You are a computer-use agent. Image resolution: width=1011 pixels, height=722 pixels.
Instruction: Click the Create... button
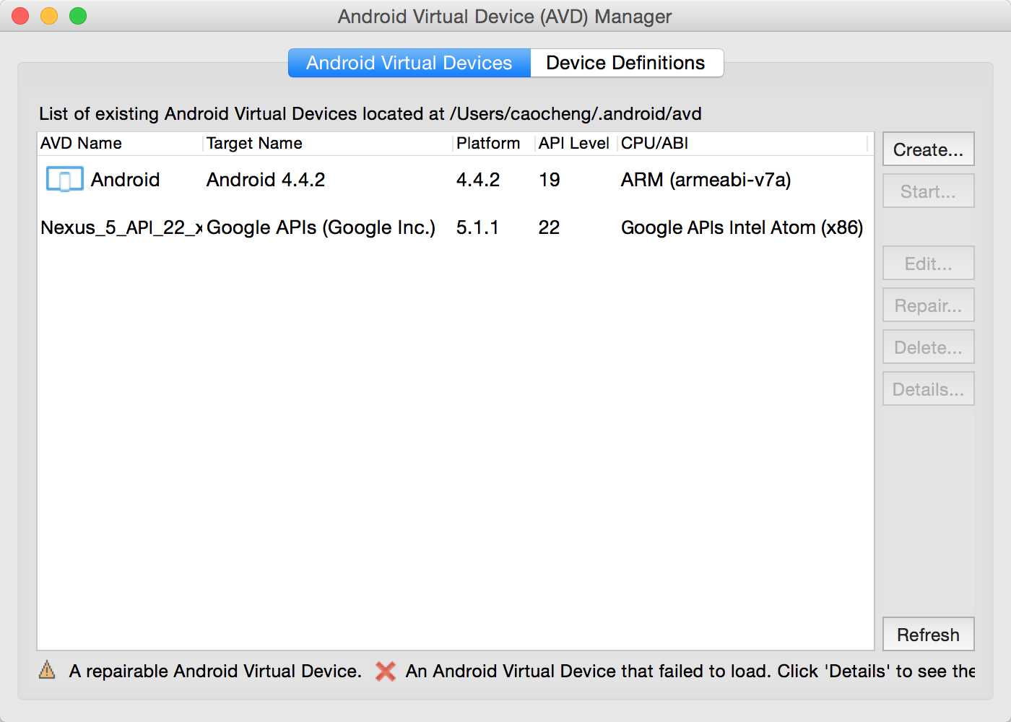tap(928, 149)
